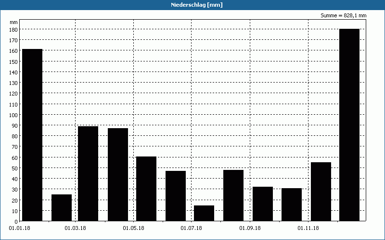The width and height of the screenshot is (385, 240).
Task: Click the September bar near 32 mm
Action: click(x=263, y=204)
